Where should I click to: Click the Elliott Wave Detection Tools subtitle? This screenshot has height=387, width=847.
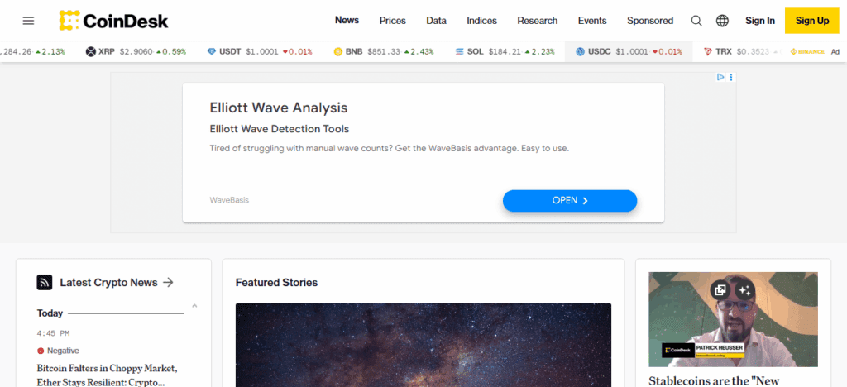click(x=280, y=129)
